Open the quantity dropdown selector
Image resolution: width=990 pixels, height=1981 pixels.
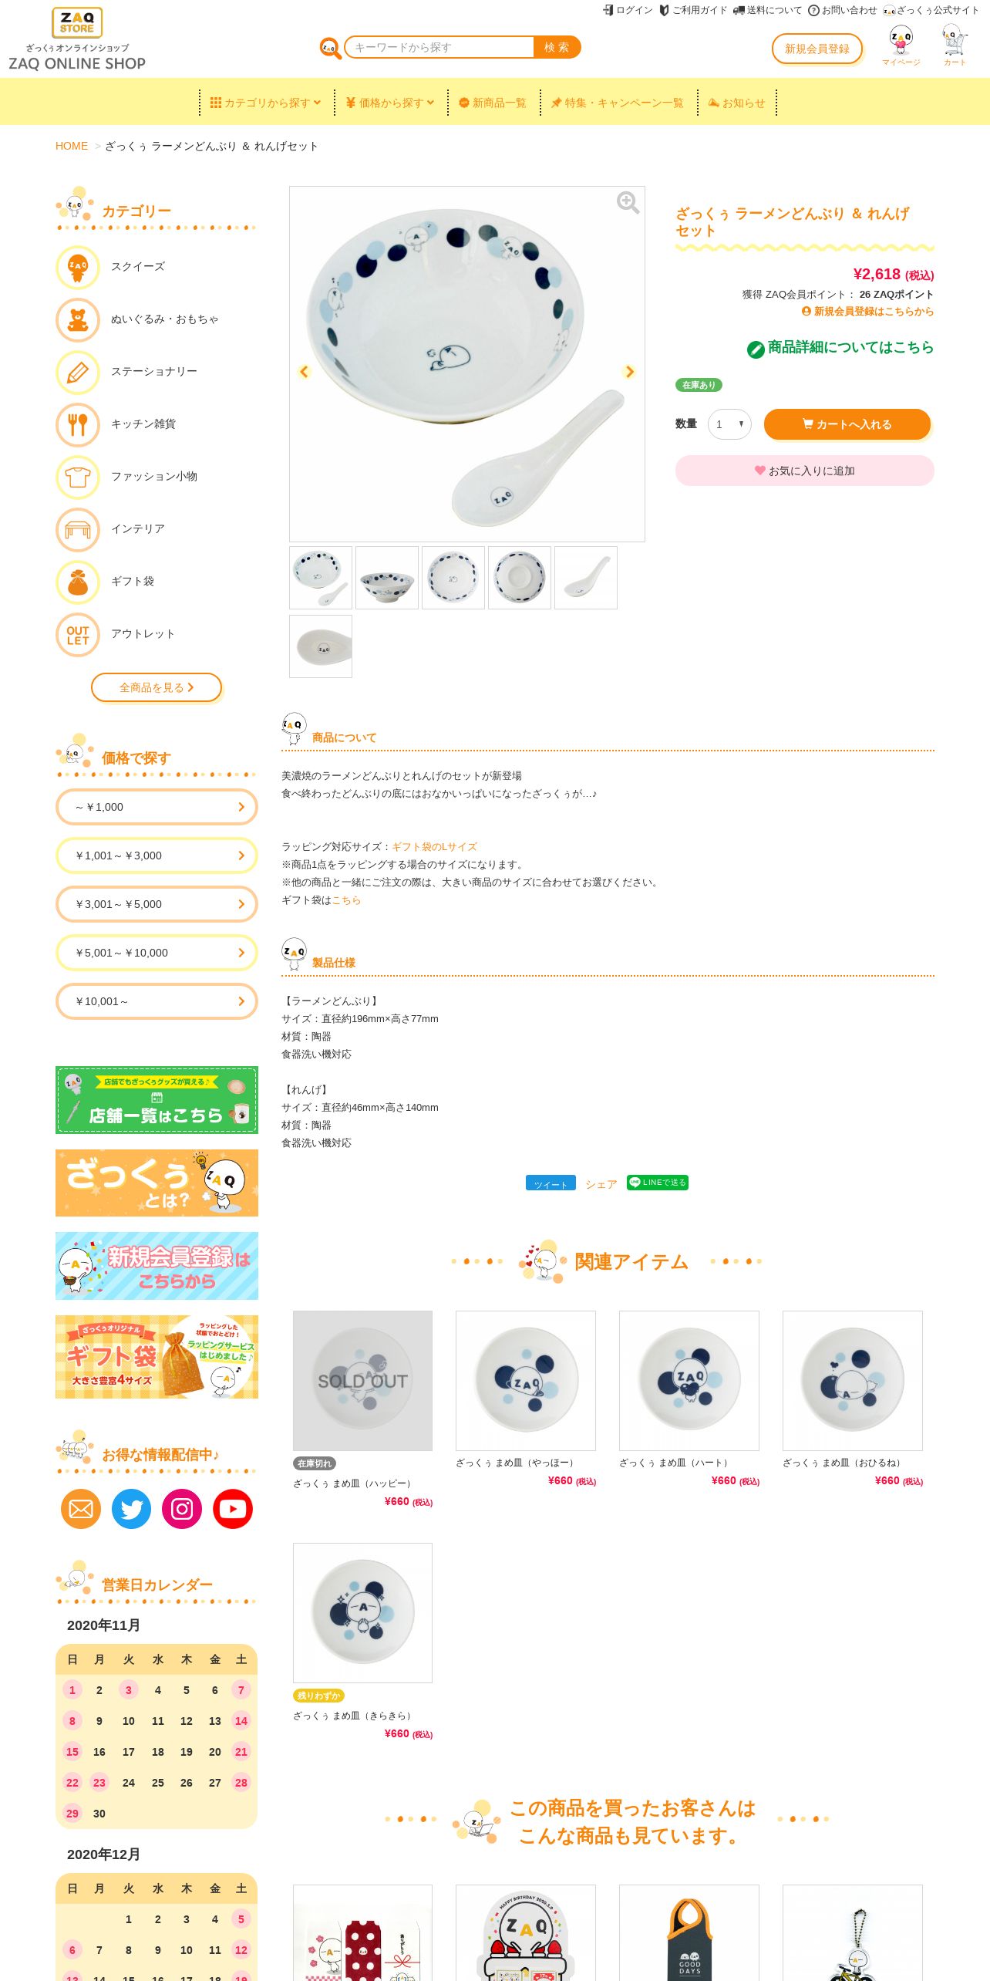(729, 424)
